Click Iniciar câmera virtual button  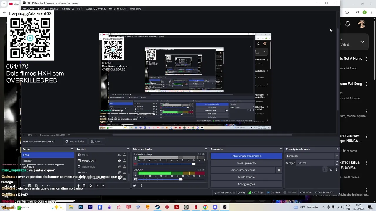(243, 170)
